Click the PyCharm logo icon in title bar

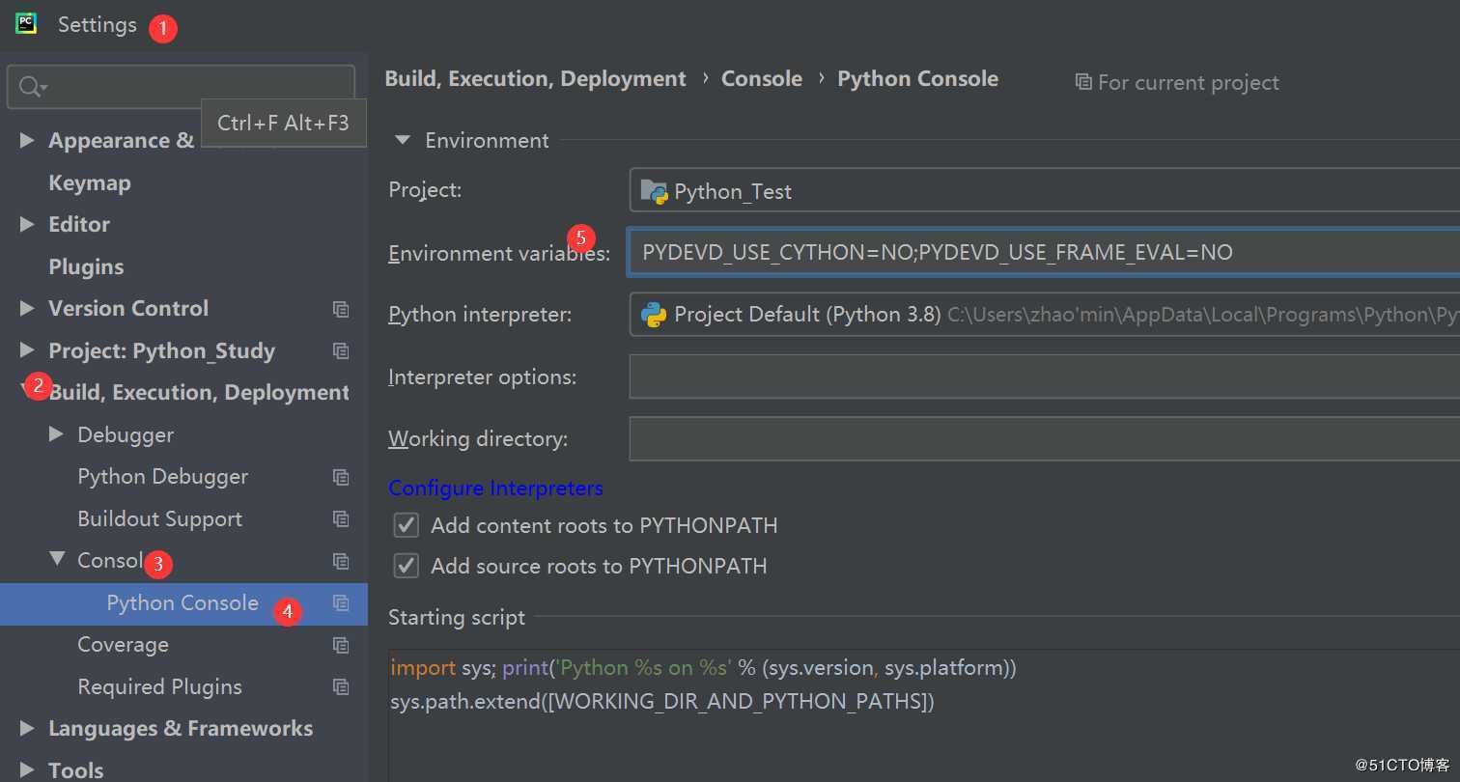pos(26,24)
